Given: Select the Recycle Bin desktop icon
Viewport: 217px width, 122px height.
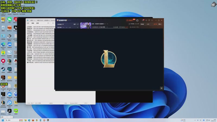Looking at the screenshot, I should 3,28.
